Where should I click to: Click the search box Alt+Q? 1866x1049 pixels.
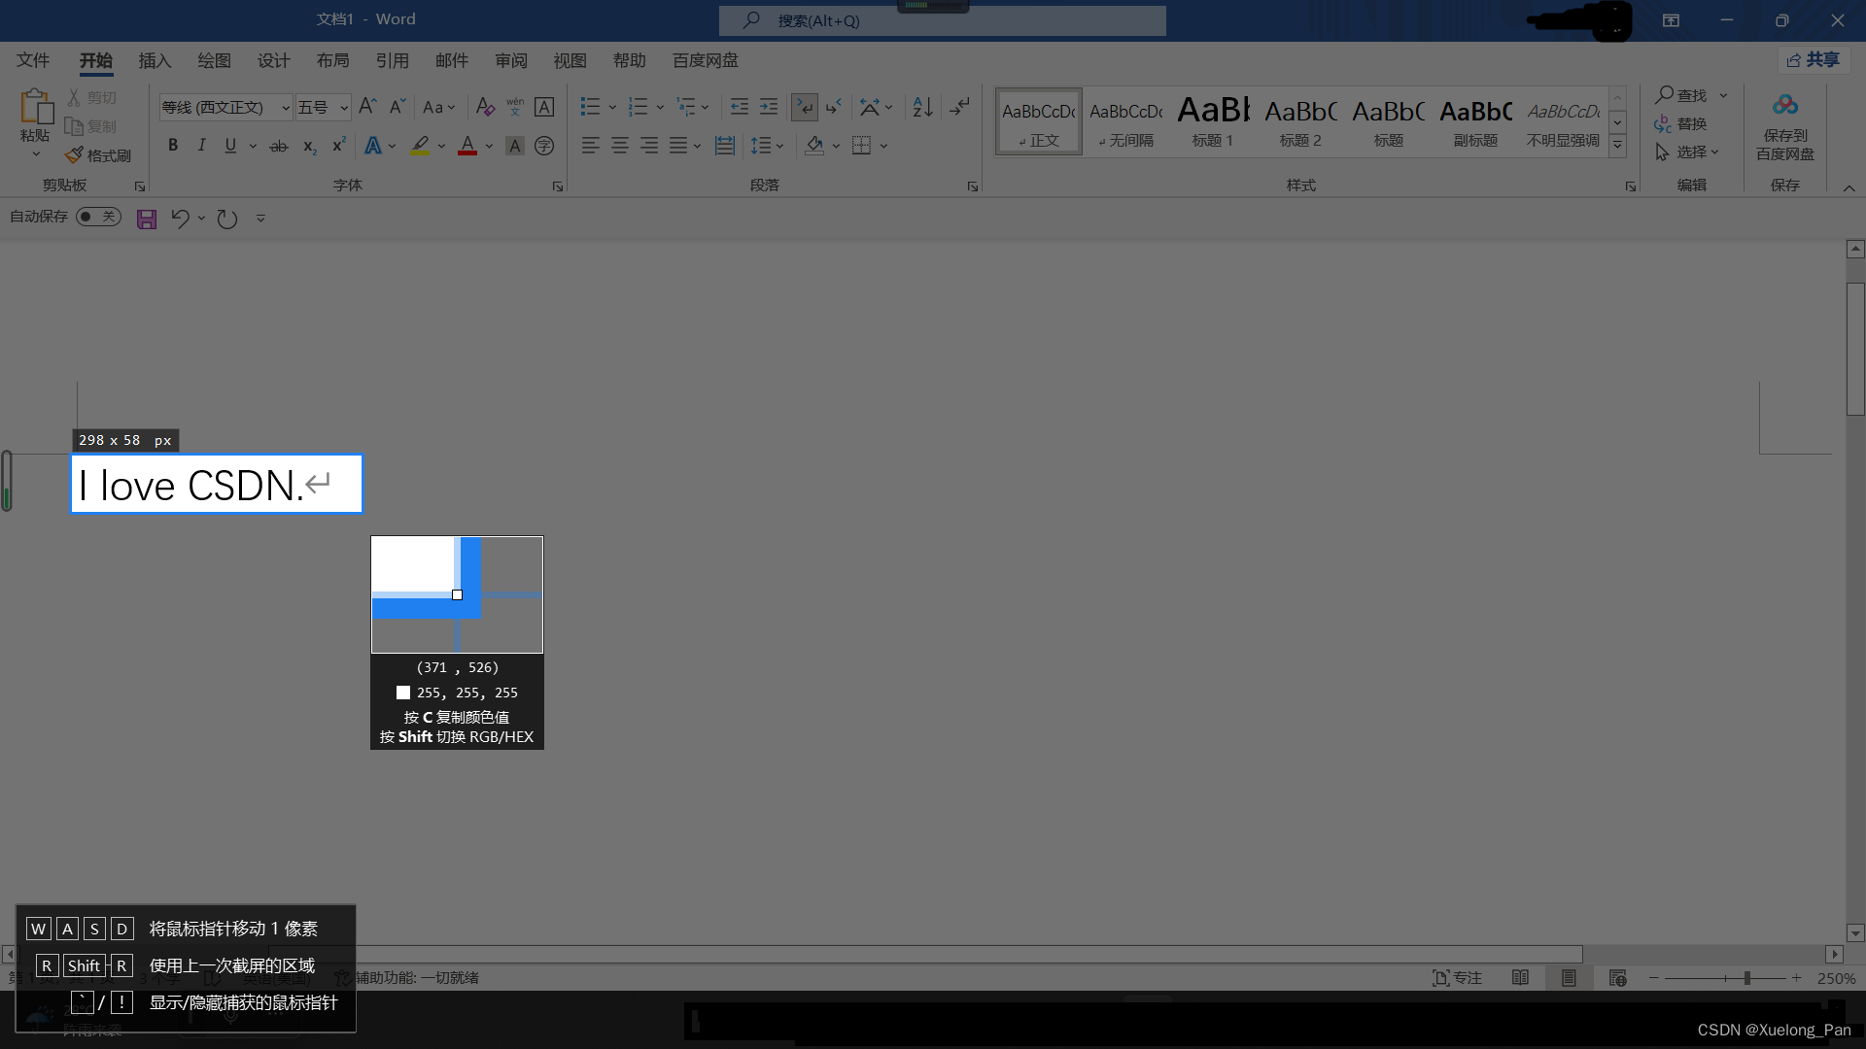click(942, 20)
